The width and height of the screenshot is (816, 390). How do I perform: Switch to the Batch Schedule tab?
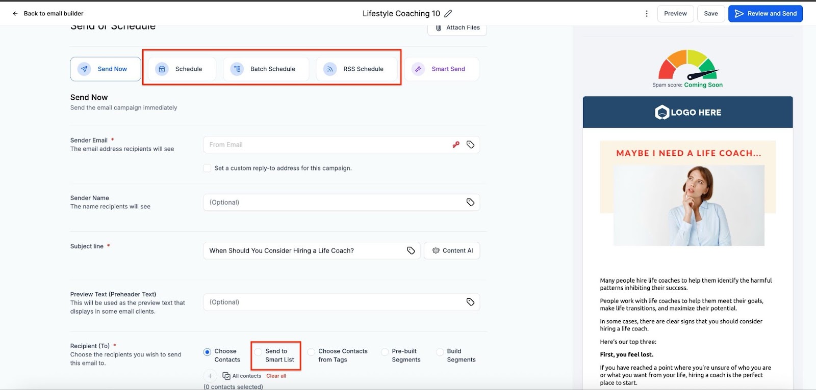(x=266, y=69)
